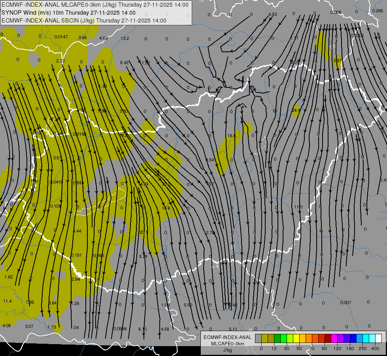Click the 'ECMWF-INDEX-ANAL MLCAPE0-3km' title line
Viewport: 387px width, 356px height.
(95, 5)
